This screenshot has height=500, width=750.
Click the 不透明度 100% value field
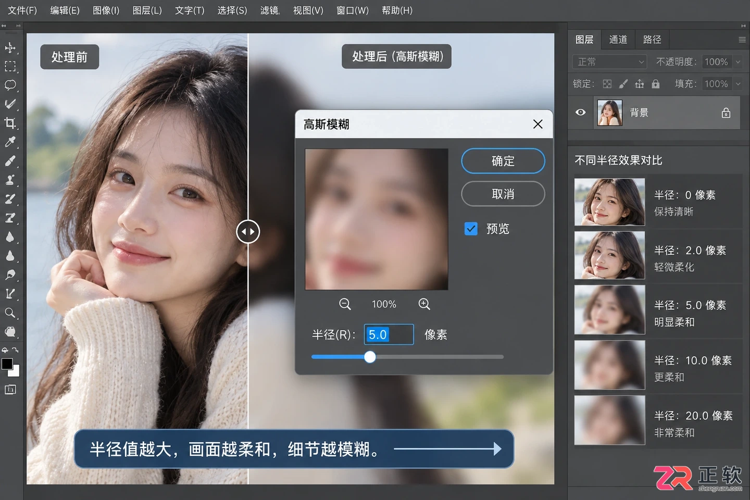pyautogui.click(x=717, y=62)
